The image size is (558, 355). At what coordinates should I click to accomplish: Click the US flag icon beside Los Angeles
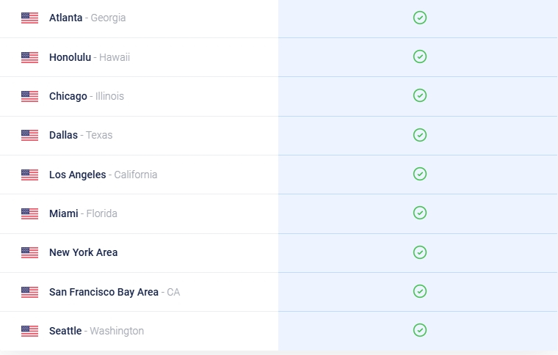point(29,175)
